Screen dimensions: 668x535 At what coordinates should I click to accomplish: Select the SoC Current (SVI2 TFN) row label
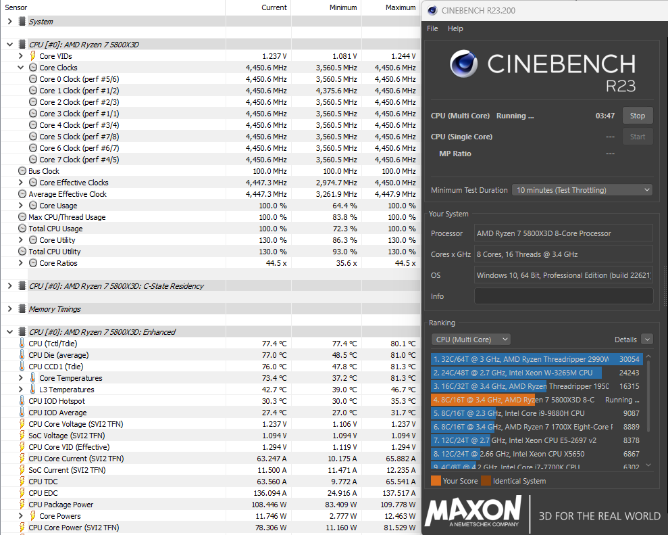point(67,470)
